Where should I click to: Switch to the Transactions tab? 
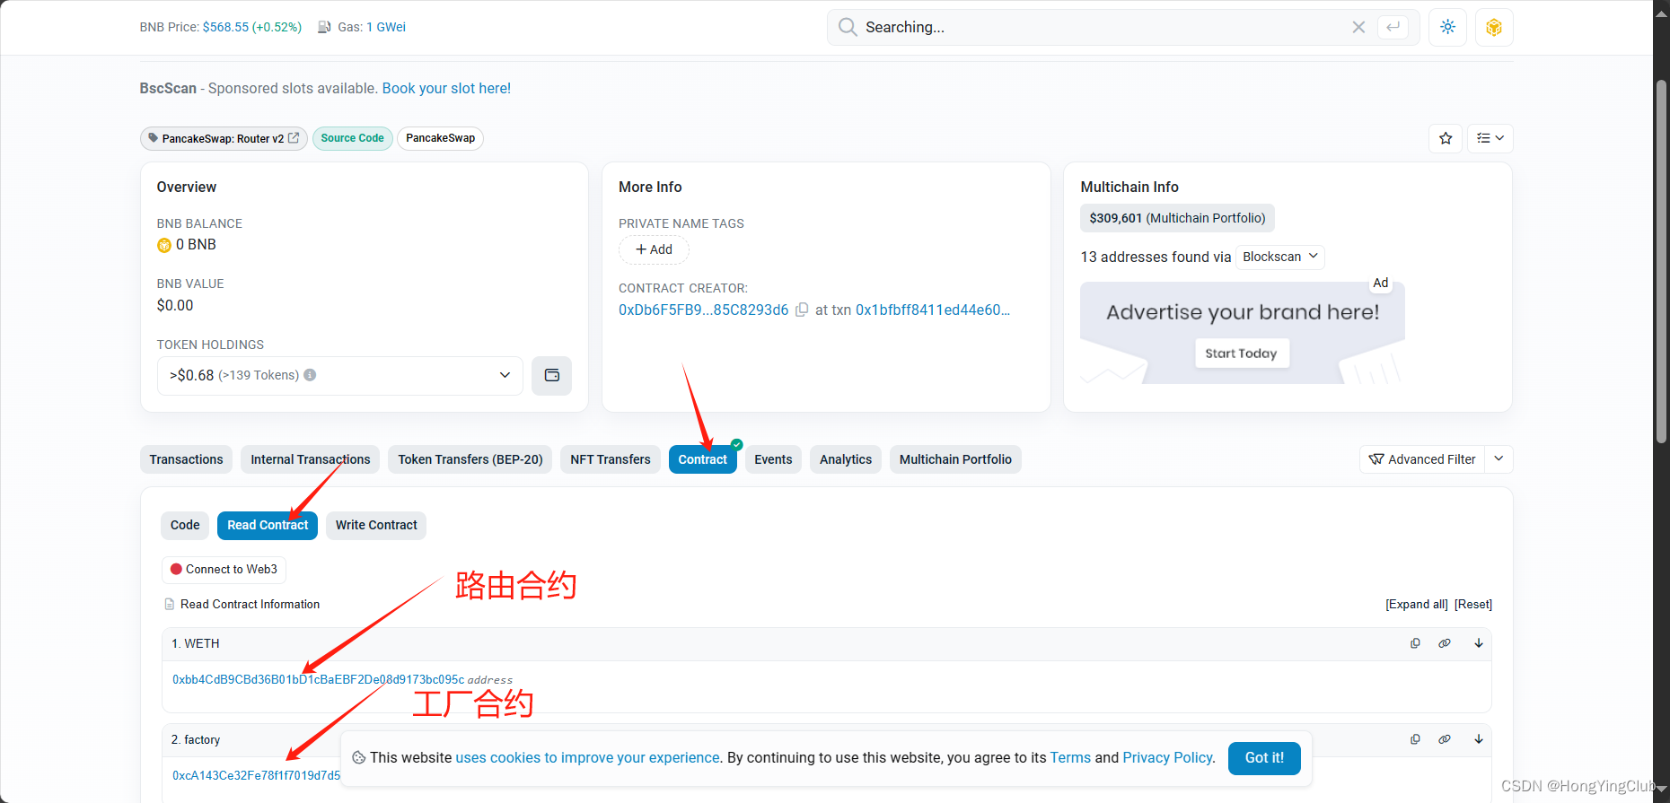point(186,459)
